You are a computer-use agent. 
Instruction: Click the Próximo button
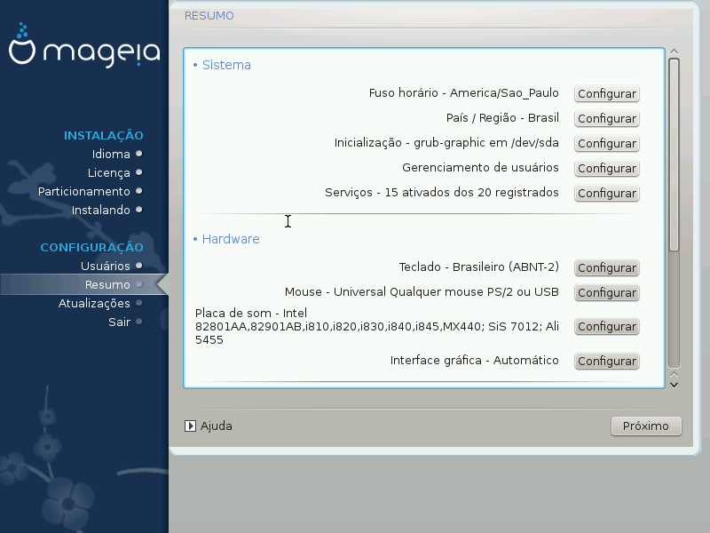(x=646, y=426)
